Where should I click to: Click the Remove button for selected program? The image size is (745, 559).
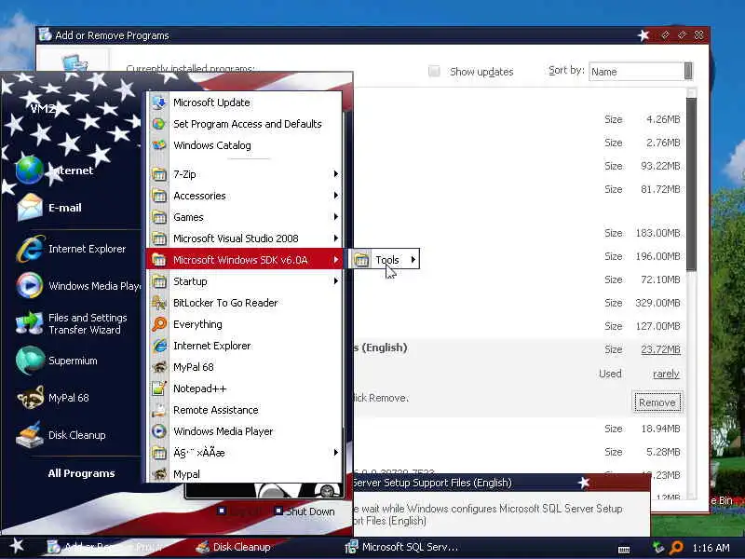pyautogui.click(x=657, y=402)
